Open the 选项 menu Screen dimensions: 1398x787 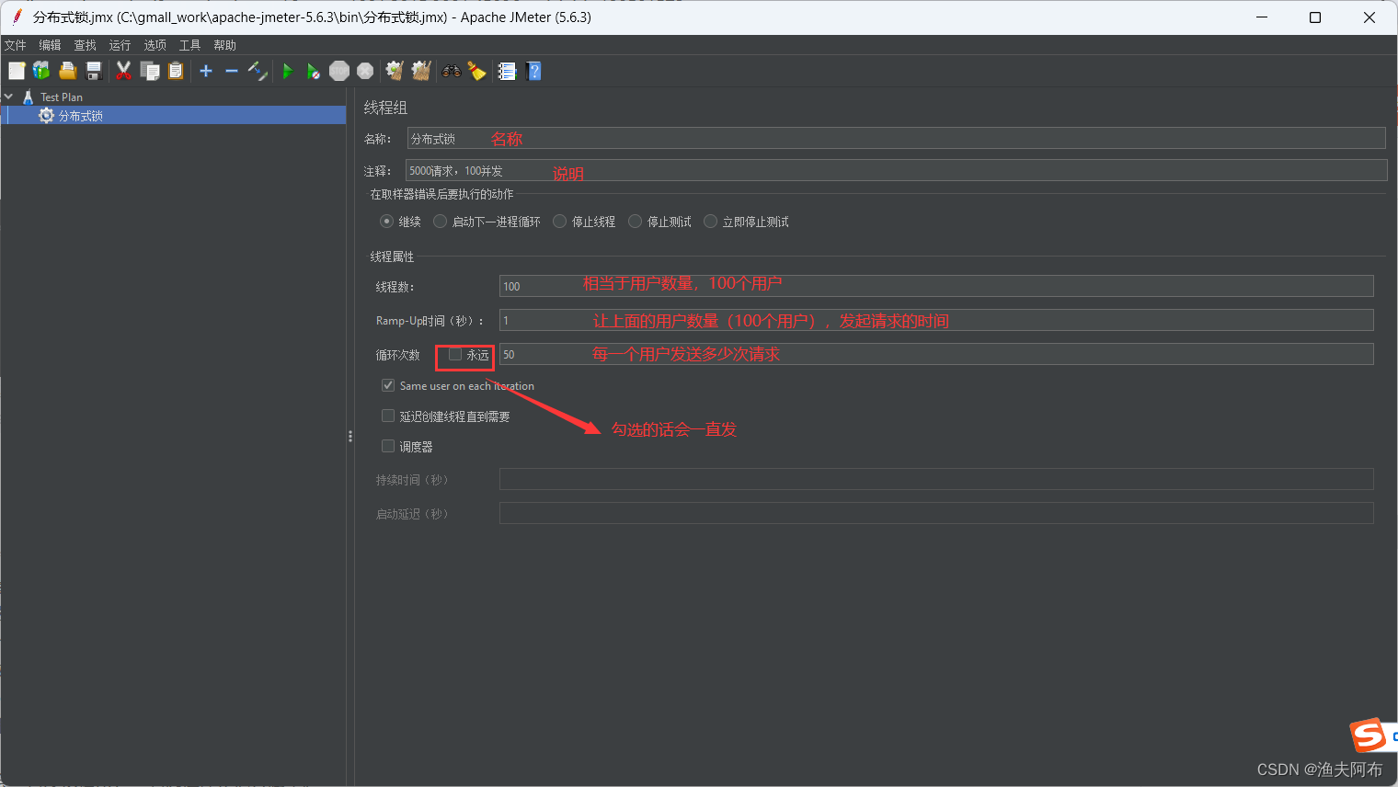(x=155, y=45)
